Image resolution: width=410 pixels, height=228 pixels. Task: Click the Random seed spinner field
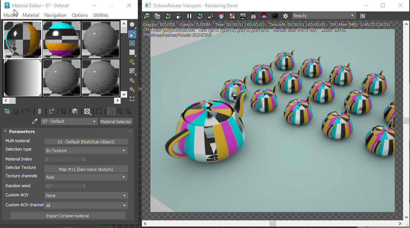coord(65,186)
